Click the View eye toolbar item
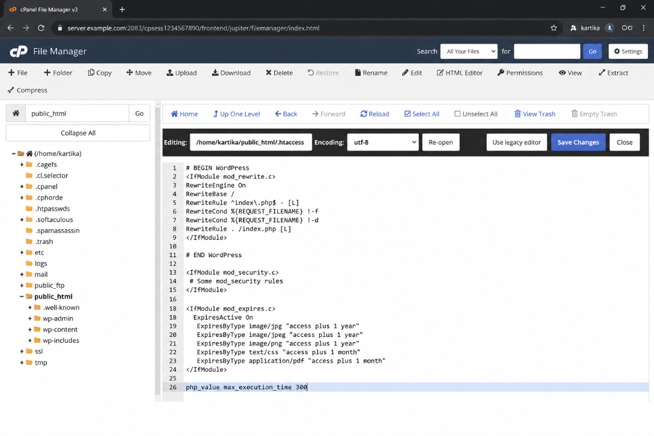The height and width of the screenshot is (436, 654). [570, 72]
